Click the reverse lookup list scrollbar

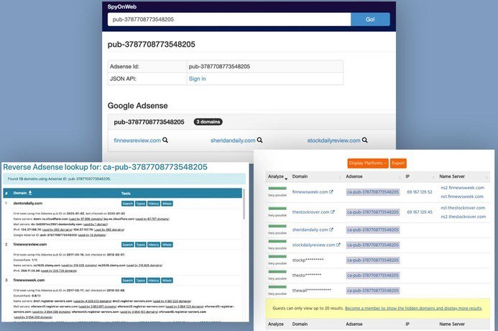[244, 205]
